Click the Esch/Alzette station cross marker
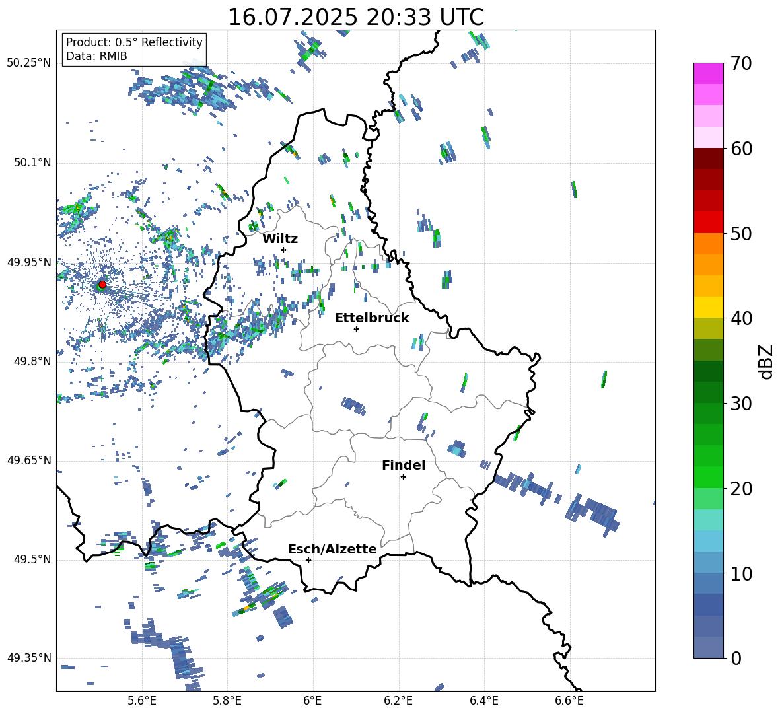The height and width of the screenshot is (714, 782). click(308, 560)
